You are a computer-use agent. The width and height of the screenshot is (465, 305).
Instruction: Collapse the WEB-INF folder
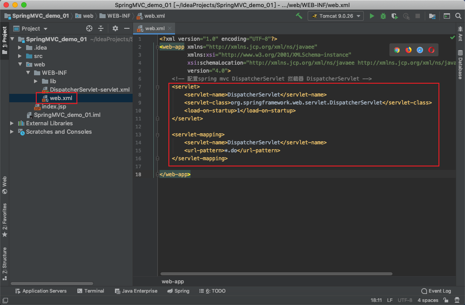(x=28, y=73)
